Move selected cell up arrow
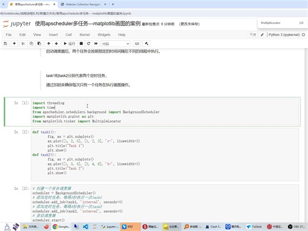Screen dimensions: 308x231 pyautogui.click(x=49, y=44)
